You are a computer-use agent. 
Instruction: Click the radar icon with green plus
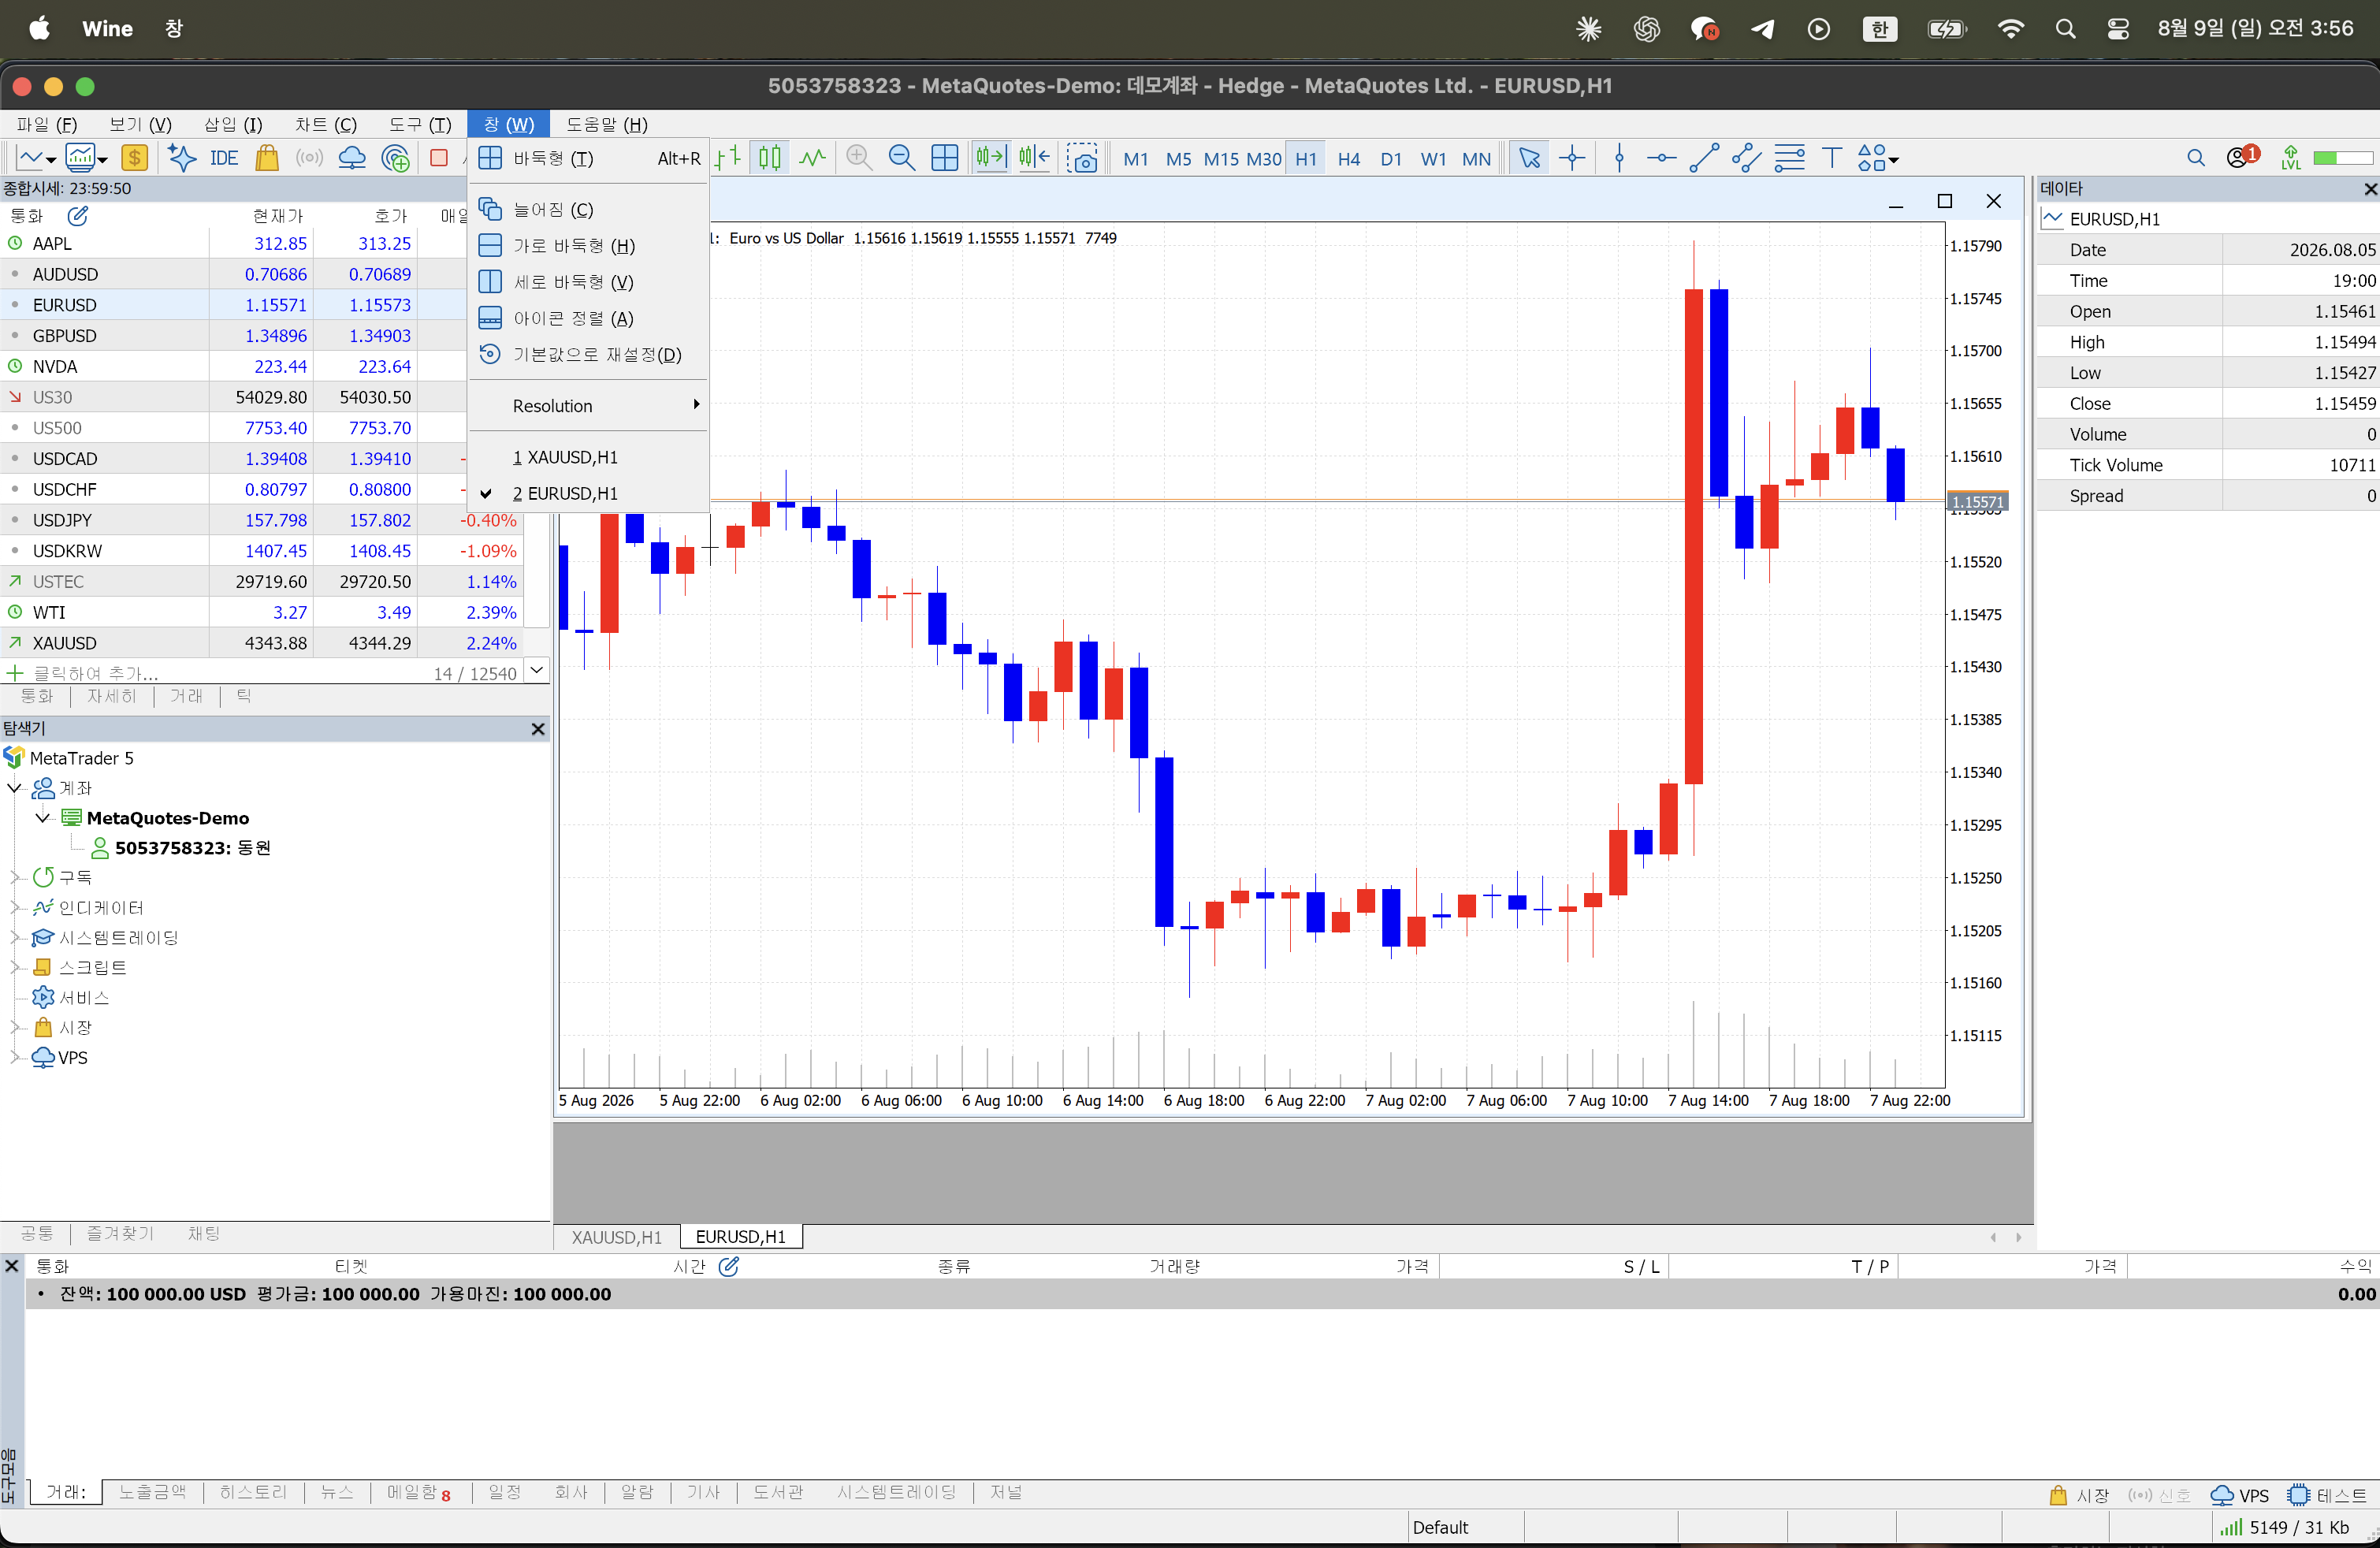click(x=396, y=158)
